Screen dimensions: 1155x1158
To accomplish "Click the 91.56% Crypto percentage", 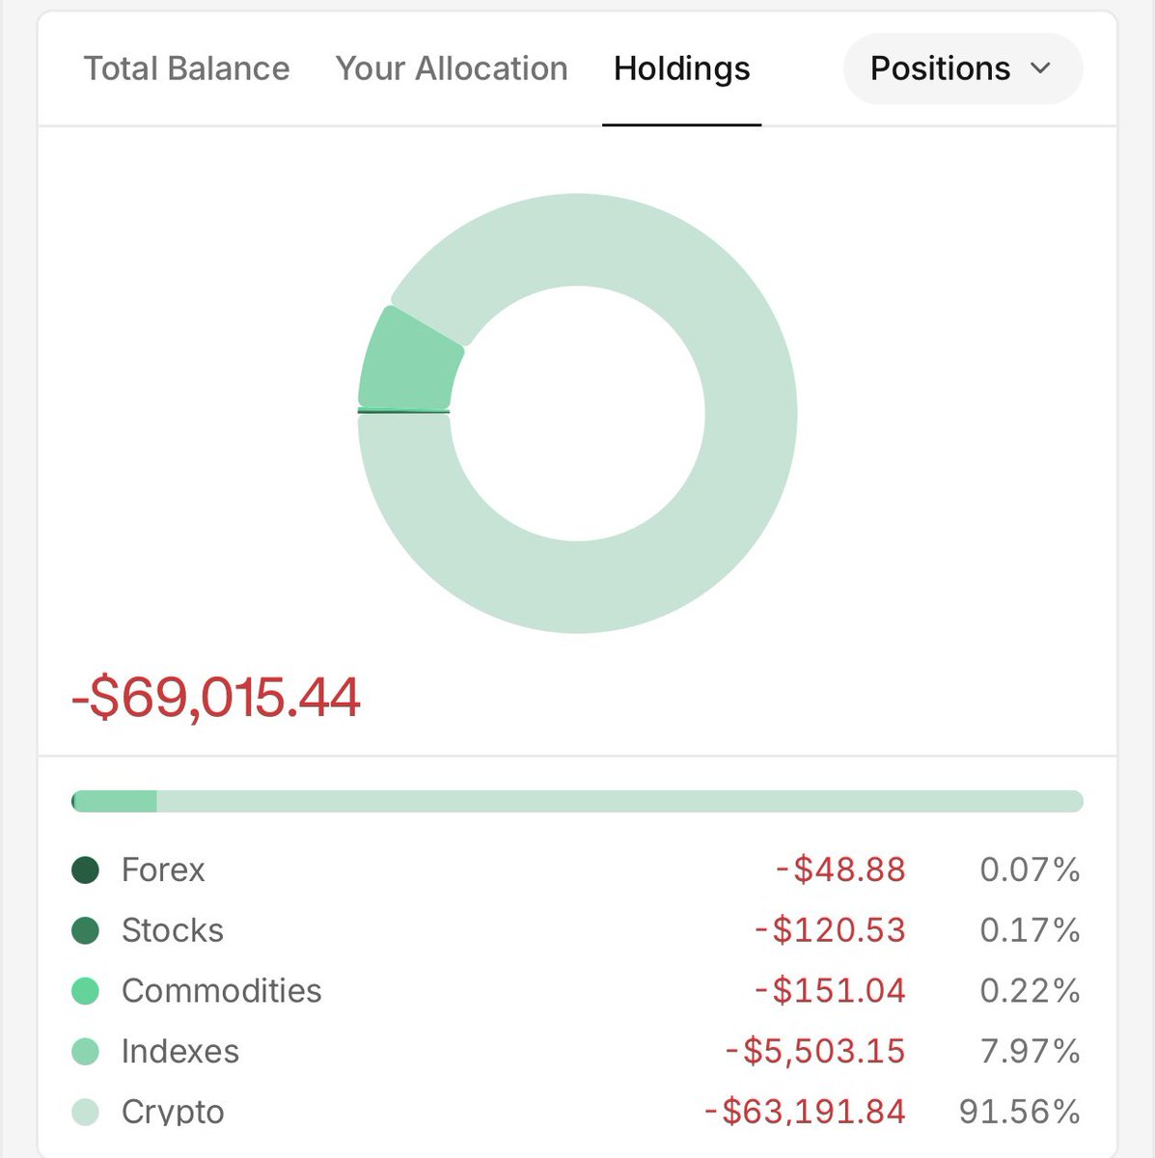I will (x=1020, y=1112).
